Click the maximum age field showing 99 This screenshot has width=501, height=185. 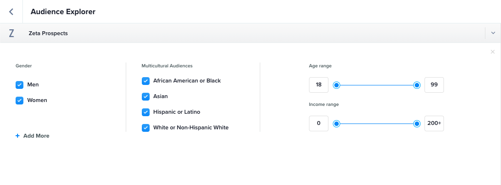click(x=434, y=85)
